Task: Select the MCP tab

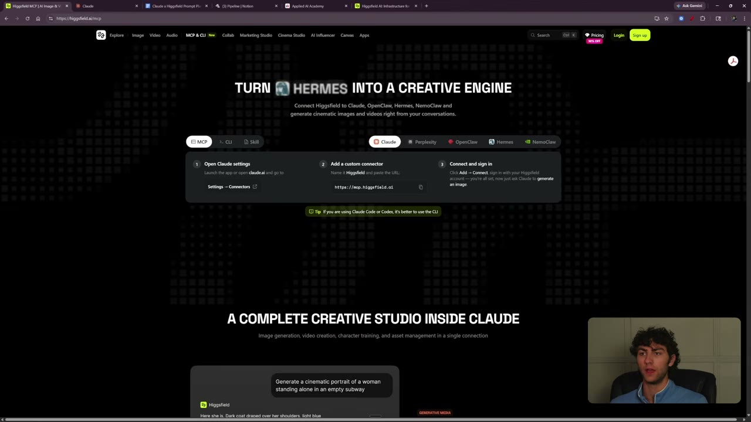Action: tap(199, 142)
